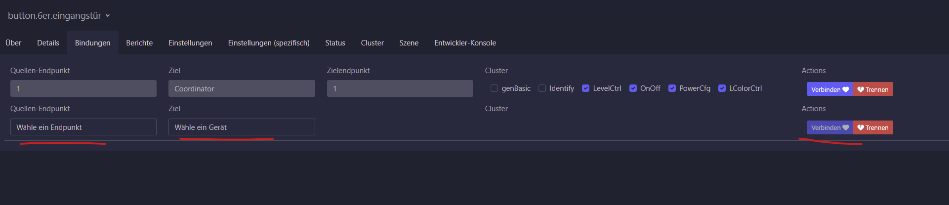The height and width of the screenshot is (205, 949).
Task: Click the Zielendpunkt field showing 1
Action: pos(400,88)
